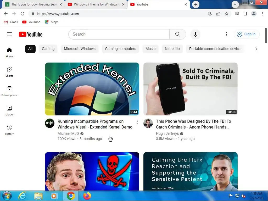Play the Extended Kernel video thumbnail
The height and width of the screenshot is (201, 268).
92,89
